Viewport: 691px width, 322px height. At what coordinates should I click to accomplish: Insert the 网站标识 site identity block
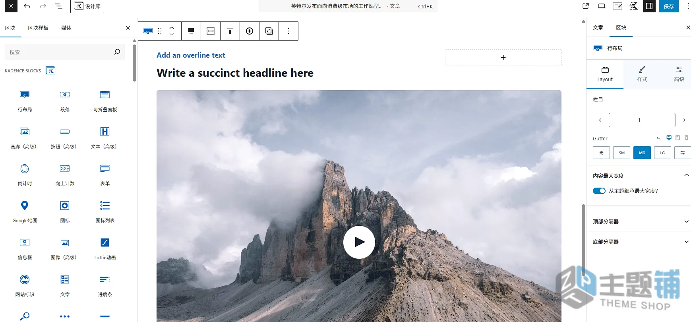point(25,286)
